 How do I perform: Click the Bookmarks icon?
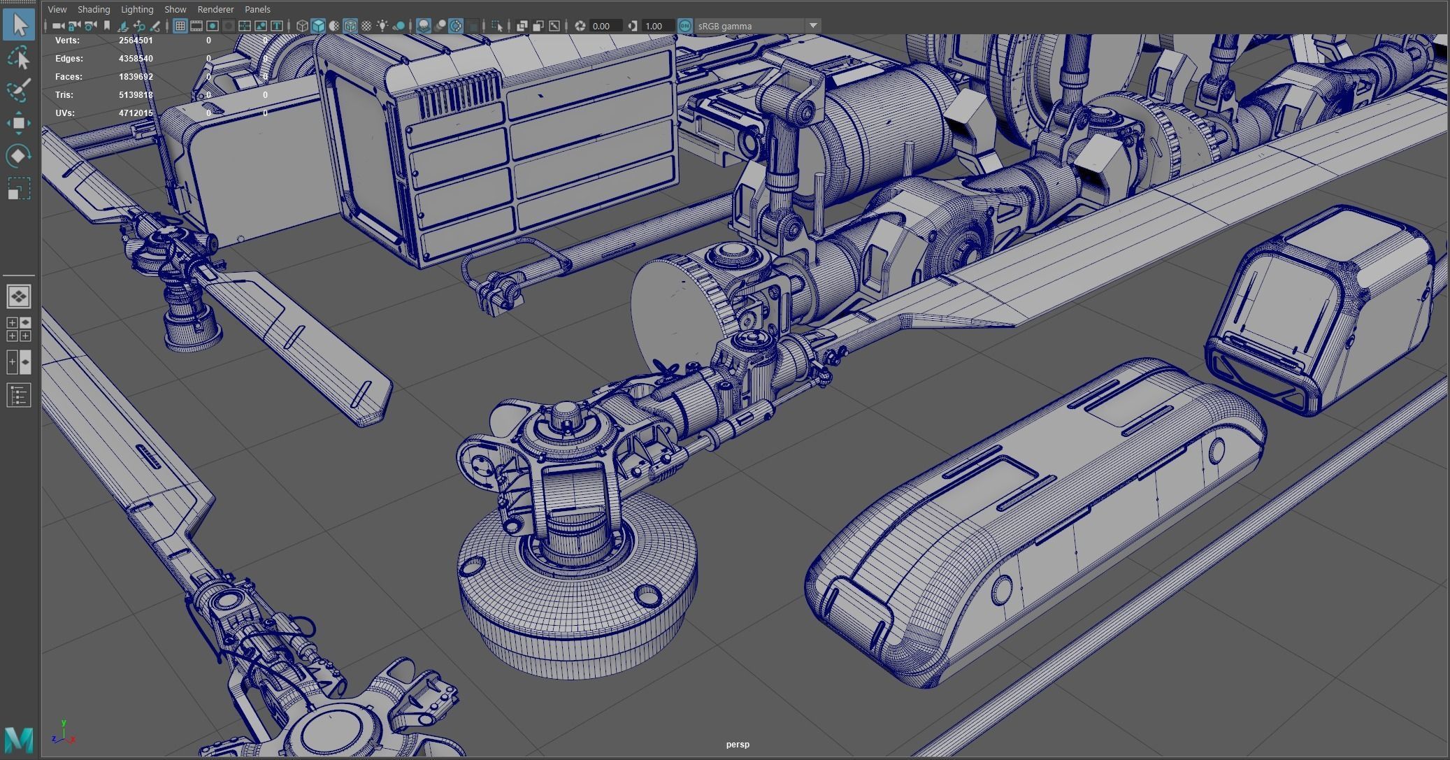click(106, 26)
